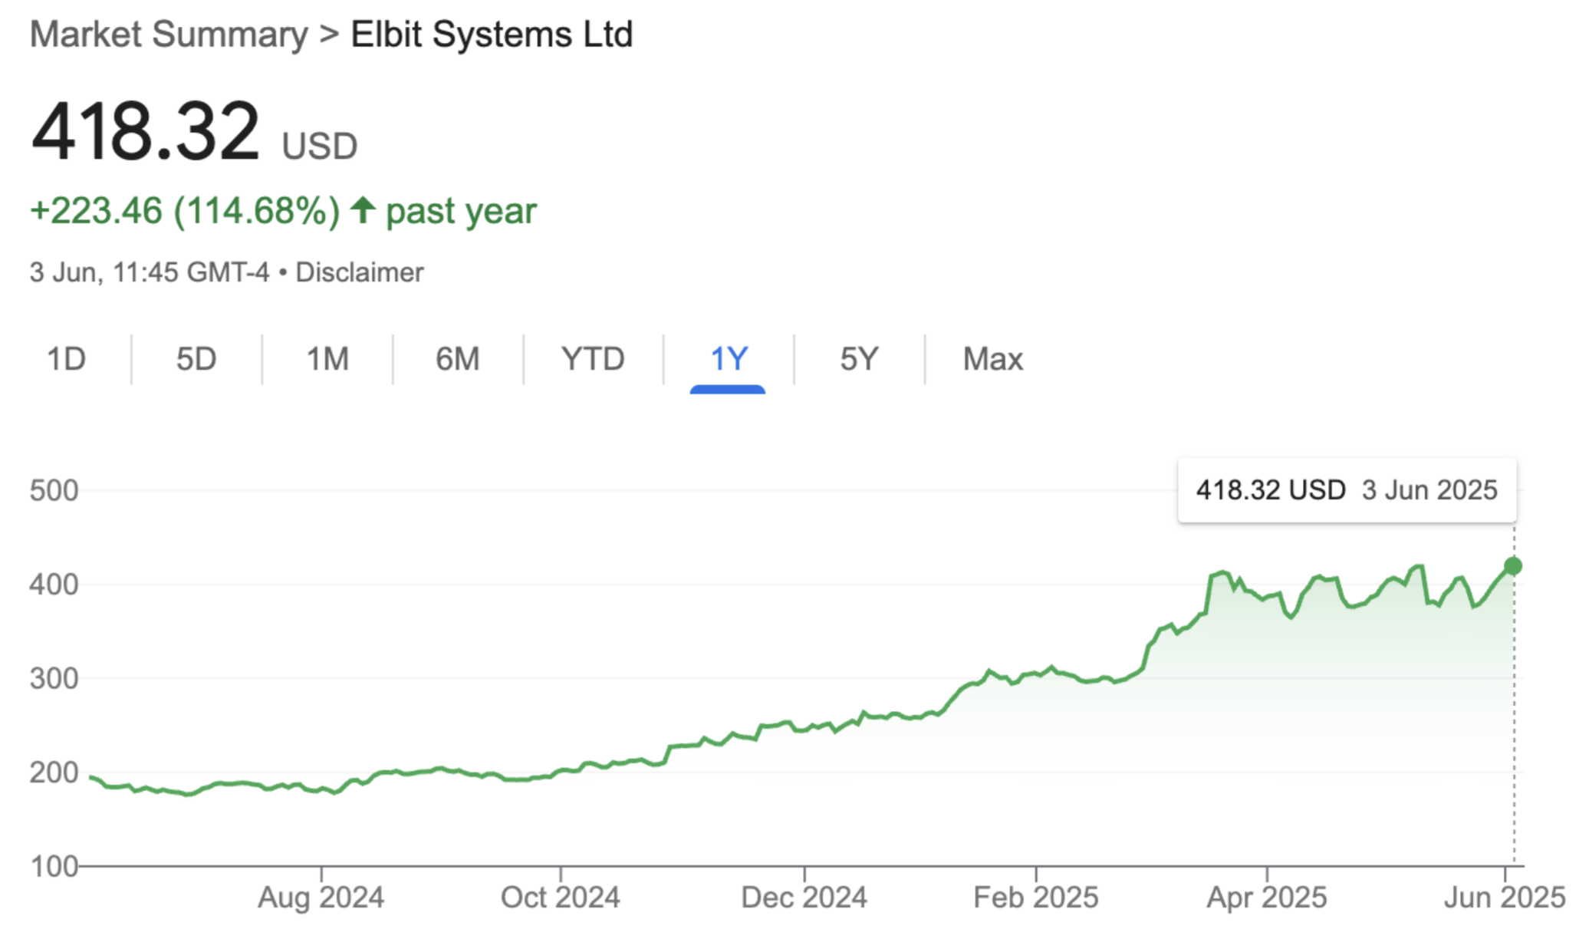Open the 6M chart view
The image size is (1589, 939).
tap(458, 359)
